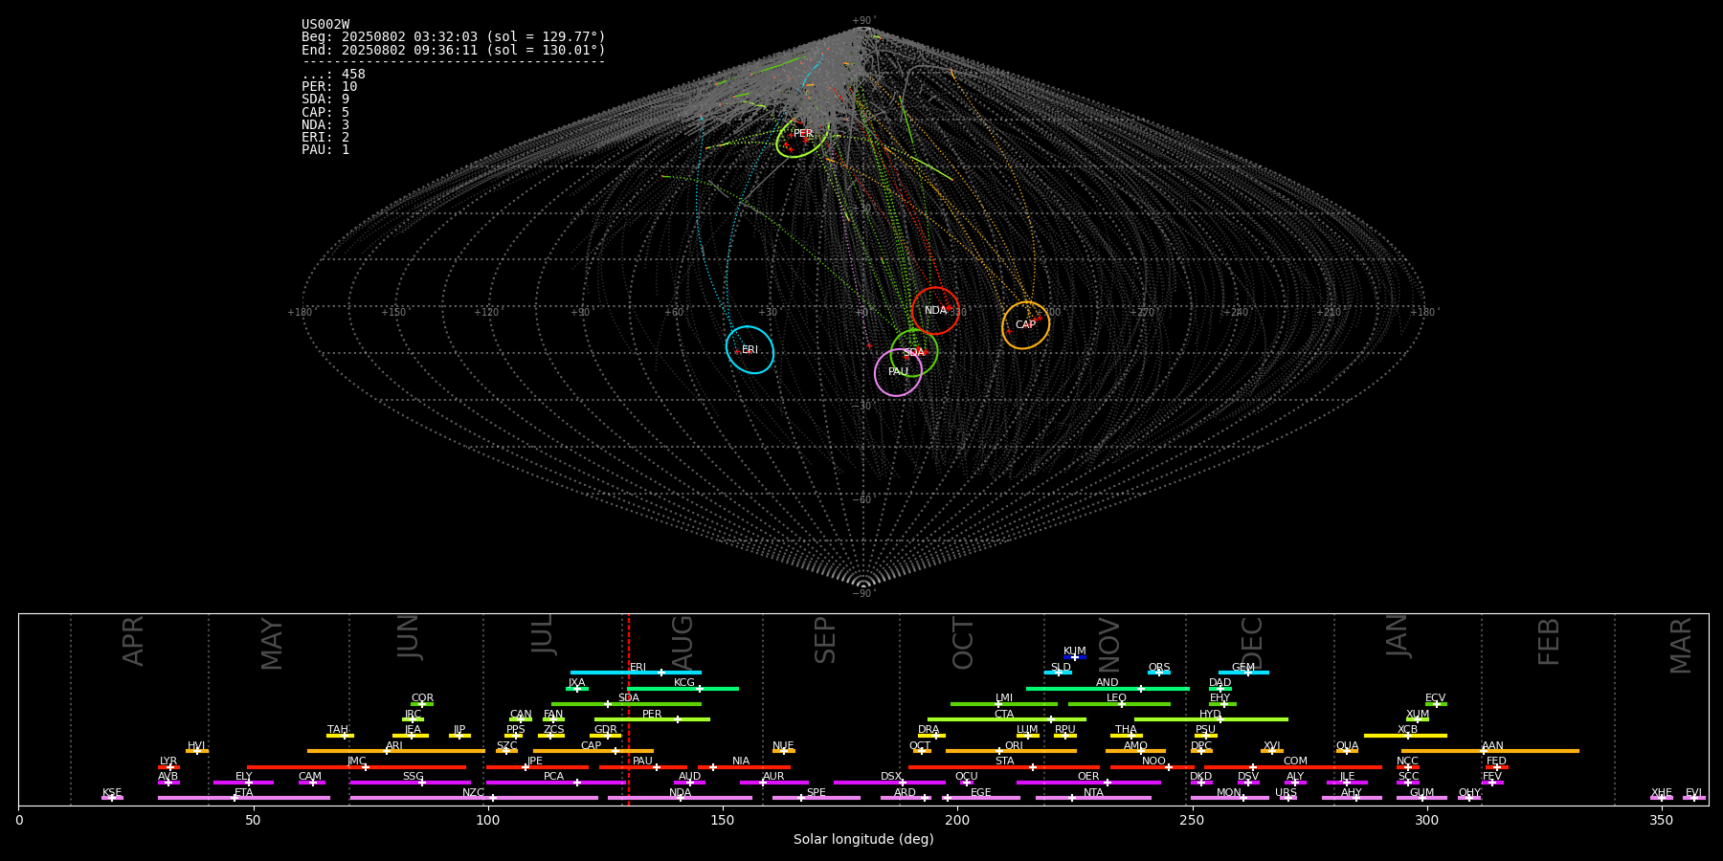Select the '...: 458' sporadic count entry
The width and height of the screenshot is (1723, 861).
point(333,74)
